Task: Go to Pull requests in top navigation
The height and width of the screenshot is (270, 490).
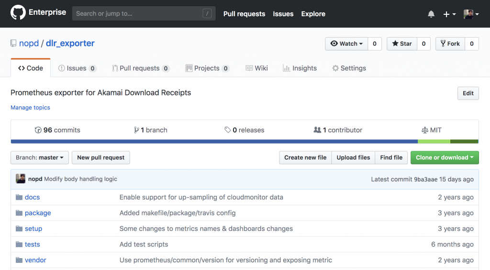Action: point(244,14)
